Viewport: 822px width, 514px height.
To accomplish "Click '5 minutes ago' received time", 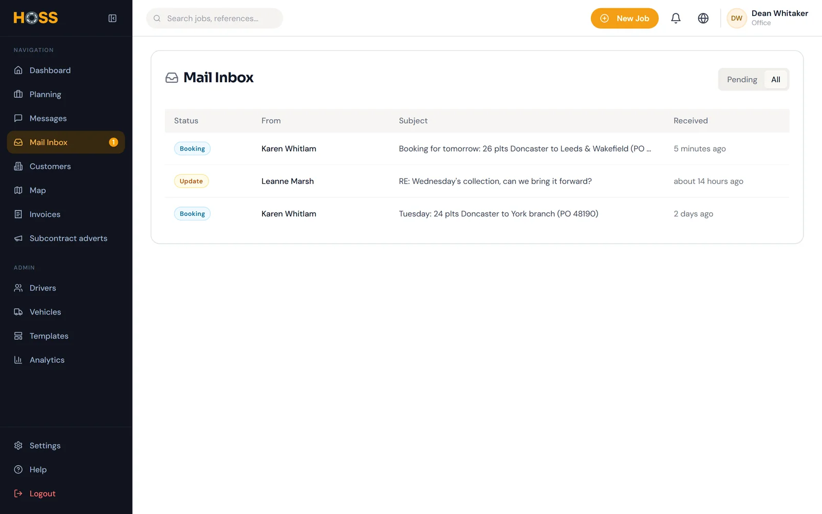I will (700, 149).
